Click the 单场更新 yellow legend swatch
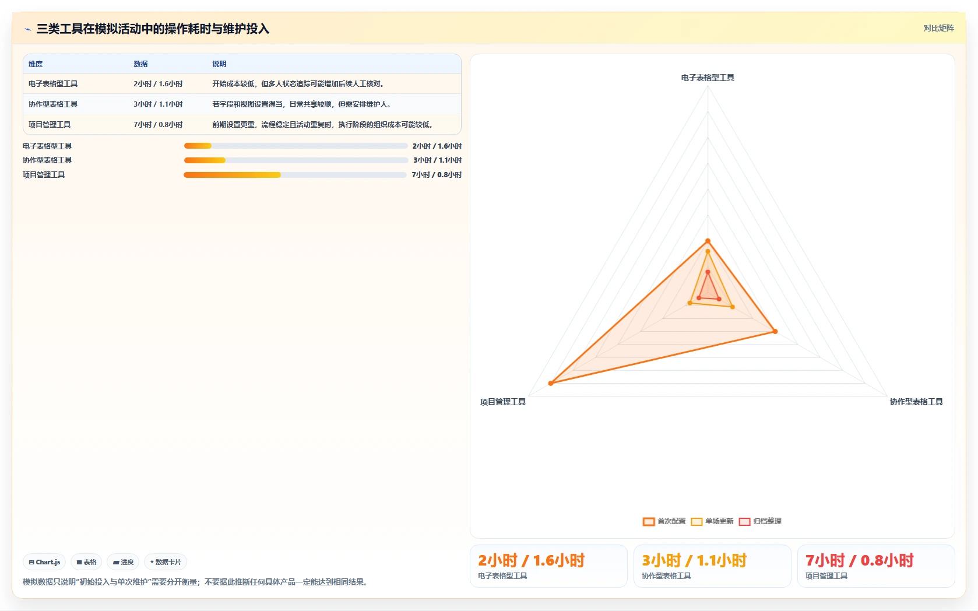 click(x=696, y=521)
